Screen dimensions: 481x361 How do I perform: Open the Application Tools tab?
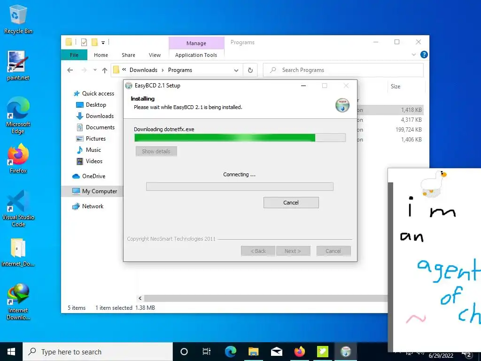[196, 55]
